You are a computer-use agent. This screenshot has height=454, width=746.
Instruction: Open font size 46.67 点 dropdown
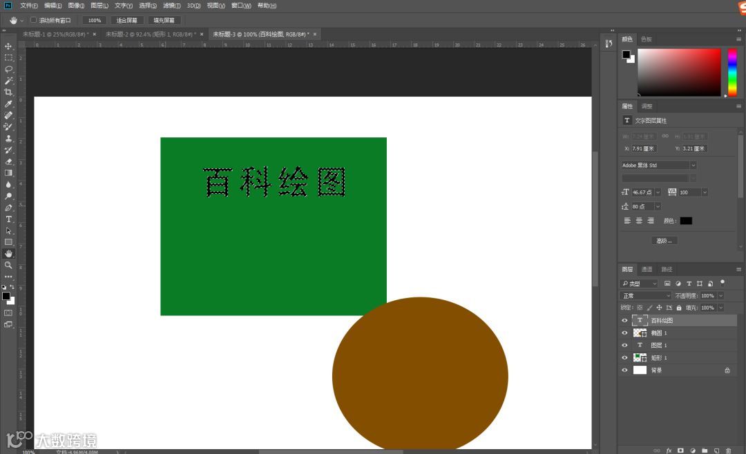tap(658, 192)
